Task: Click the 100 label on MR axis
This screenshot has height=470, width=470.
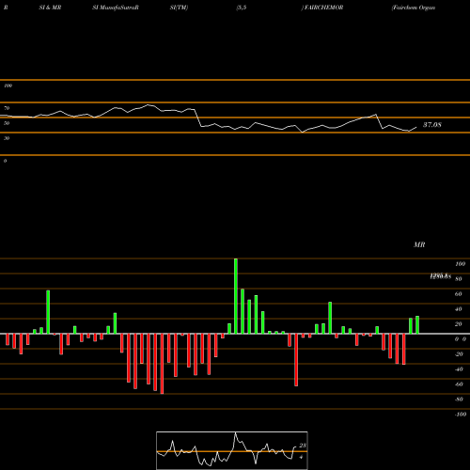Action: 460,264
